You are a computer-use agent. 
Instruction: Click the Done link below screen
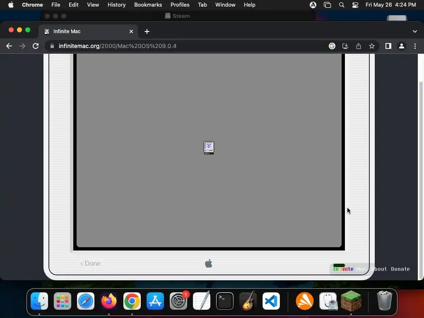(x=91, y=263)
